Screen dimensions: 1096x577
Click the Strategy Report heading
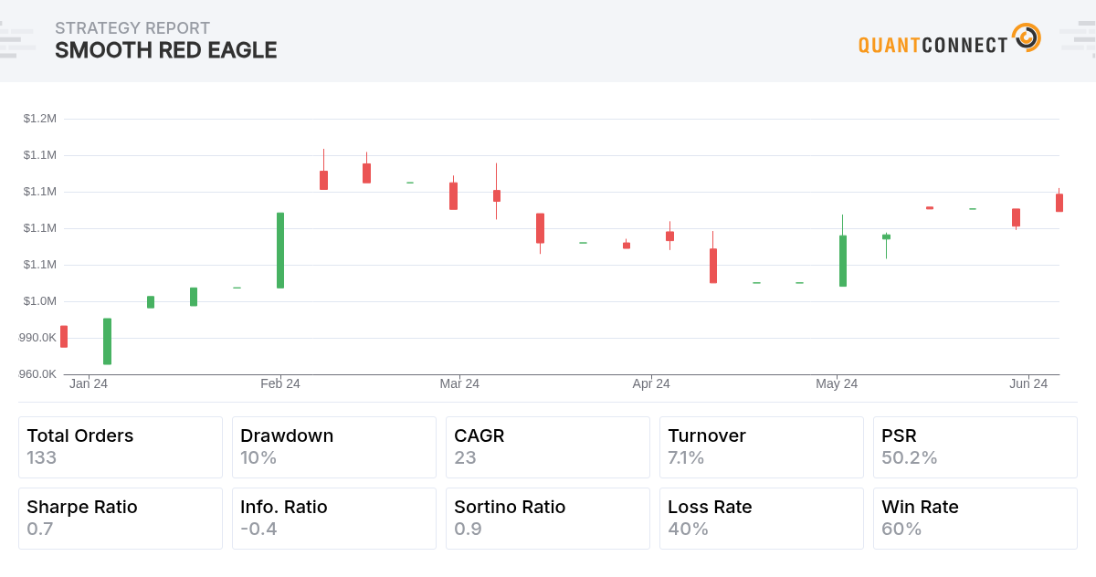coord(132,28)
